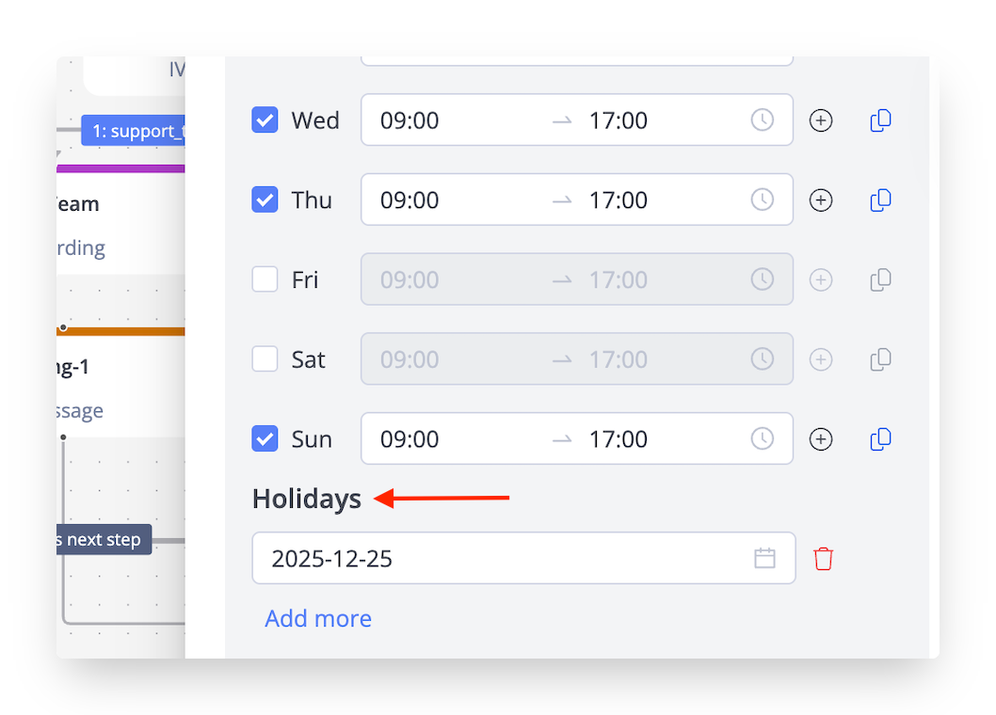Viewport: 996px width, 715px height.
Task: Click the plus icon for Wednesday hours
Action: click(x=821, y=120)
